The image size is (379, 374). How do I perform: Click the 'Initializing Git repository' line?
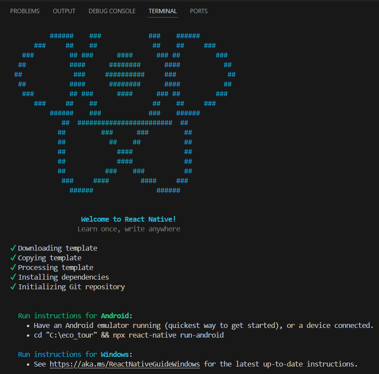point(71,287)
